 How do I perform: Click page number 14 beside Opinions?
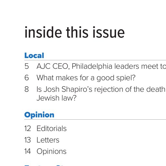(x=28, y=151)
